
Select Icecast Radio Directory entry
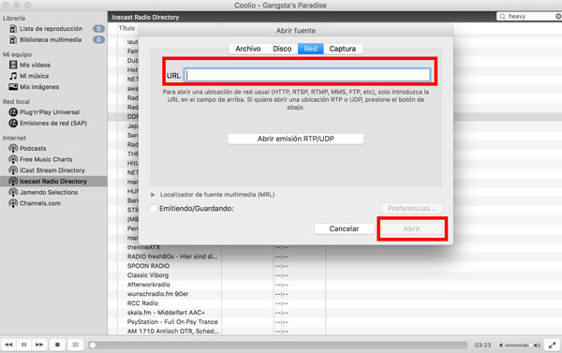(x=53, y=182)
